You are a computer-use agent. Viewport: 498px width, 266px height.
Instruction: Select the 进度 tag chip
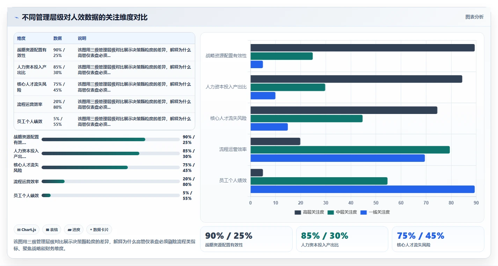74,230
